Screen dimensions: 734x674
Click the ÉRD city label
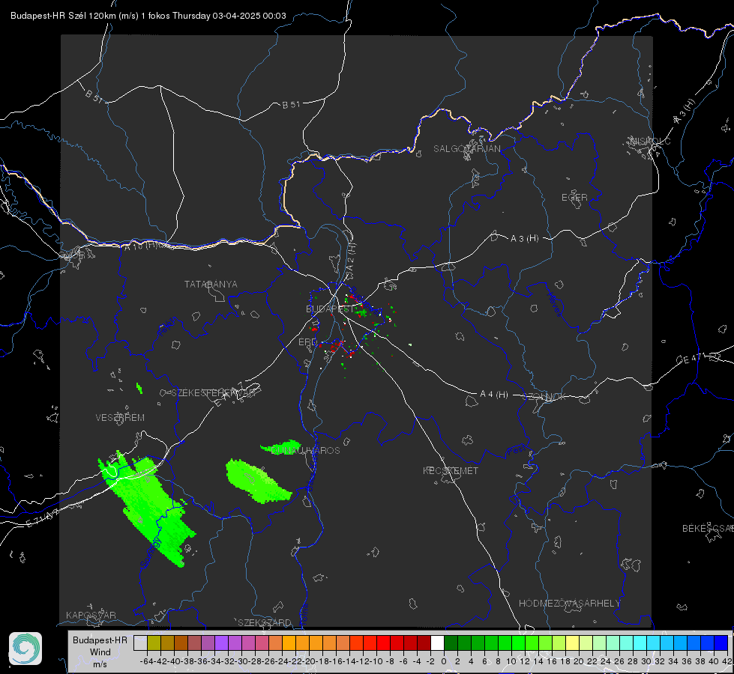point(307,342)
